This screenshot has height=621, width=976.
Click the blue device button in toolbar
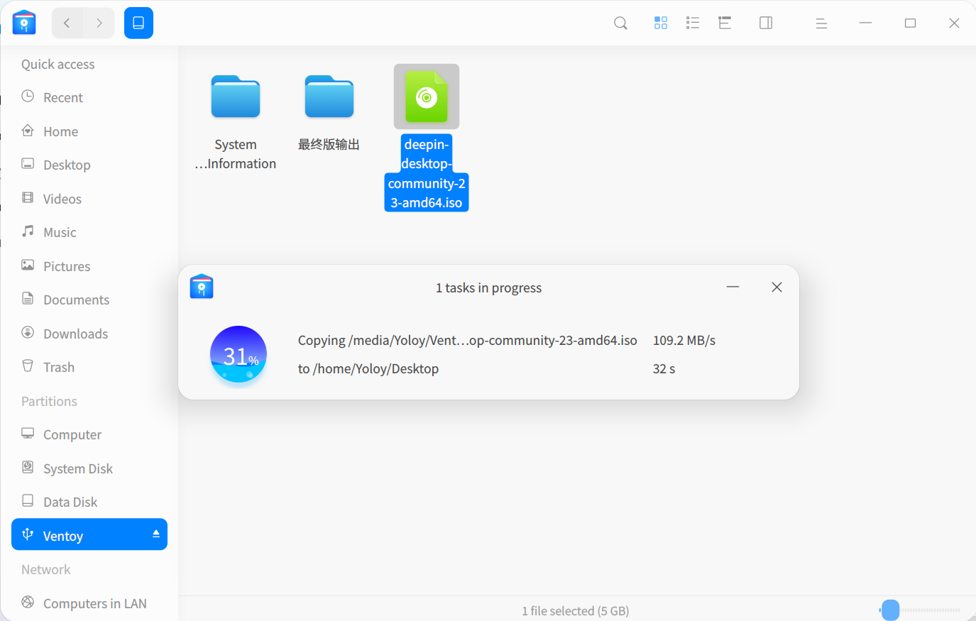pyautogui.click(x=138, y=23)
